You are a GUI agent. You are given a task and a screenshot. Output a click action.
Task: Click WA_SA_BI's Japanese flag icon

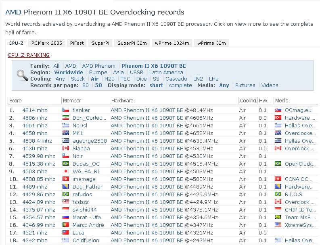[66, 171]
